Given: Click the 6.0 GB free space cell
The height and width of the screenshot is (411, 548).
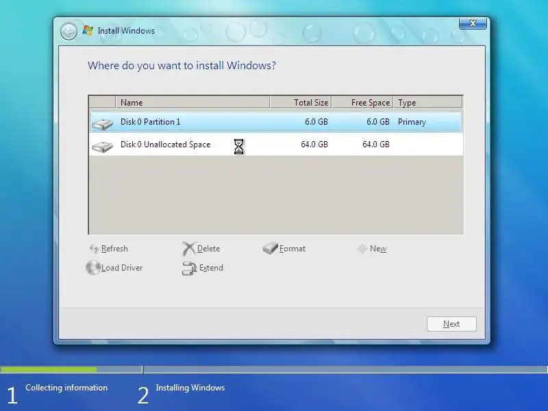Looking at the screenshot, I should pos(378,122).
